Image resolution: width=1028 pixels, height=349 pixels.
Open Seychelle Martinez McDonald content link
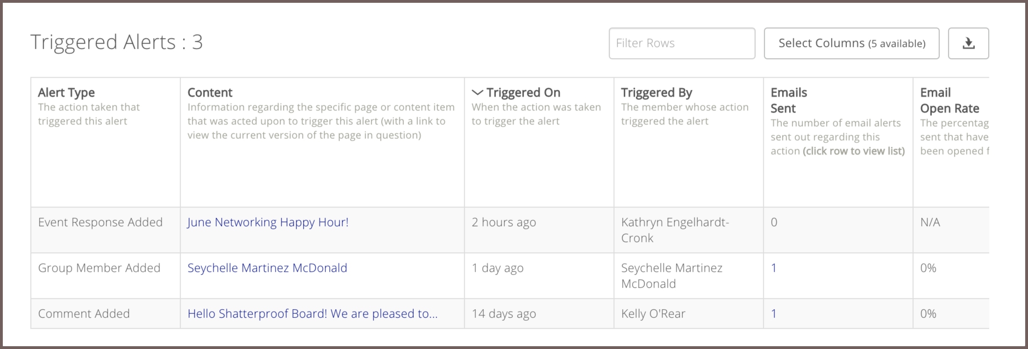tap(267, 268)
